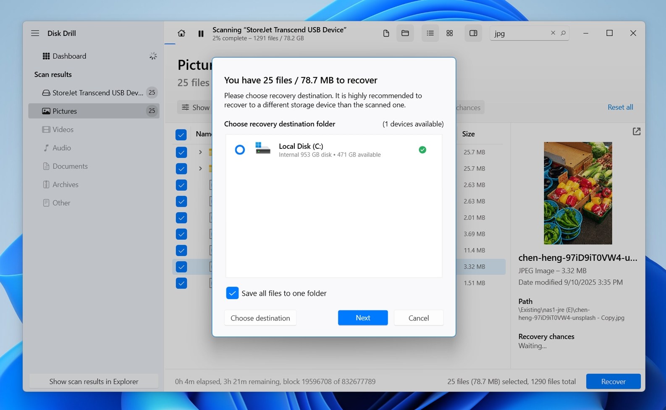Click the first 2.63 MB size cell
This screenshot has width=666, height=410.
coord(474,185)
